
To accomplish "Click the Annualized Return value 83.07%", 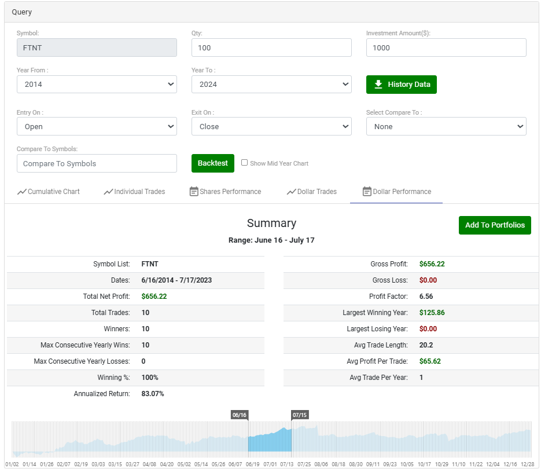I will point(153,394).
